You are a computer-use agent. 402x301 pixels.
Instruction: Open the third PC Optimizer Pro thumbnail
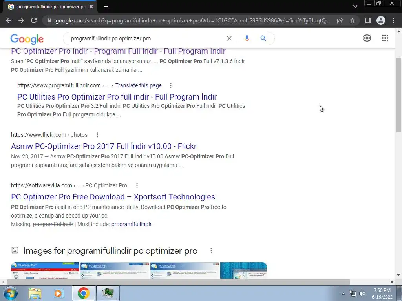tap(185, 270)
